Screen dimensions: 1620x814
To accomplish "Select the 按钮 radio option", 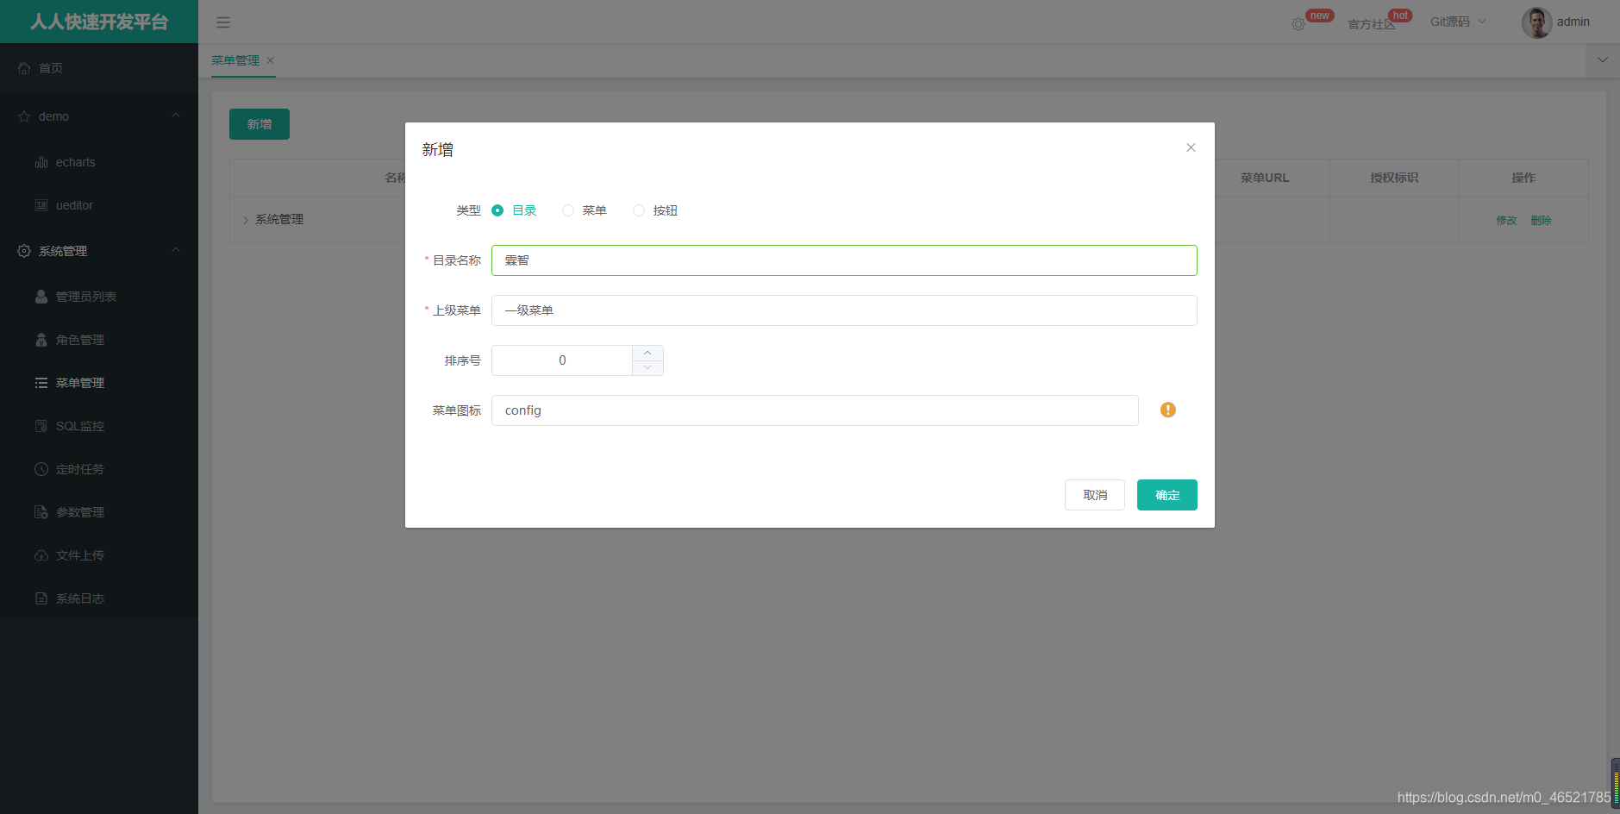I will pyautogui.click(x=638, y=210).
